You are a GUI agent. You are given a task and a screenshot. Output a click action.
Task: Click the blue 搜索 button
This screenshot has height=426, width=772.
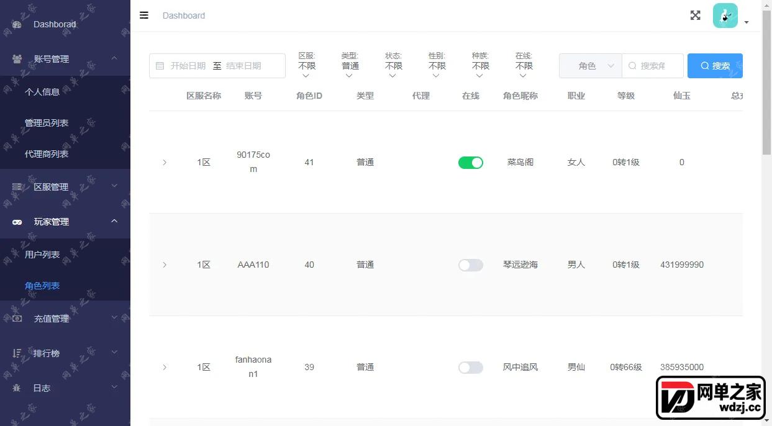pyautogui.click(x=715, y=66)
